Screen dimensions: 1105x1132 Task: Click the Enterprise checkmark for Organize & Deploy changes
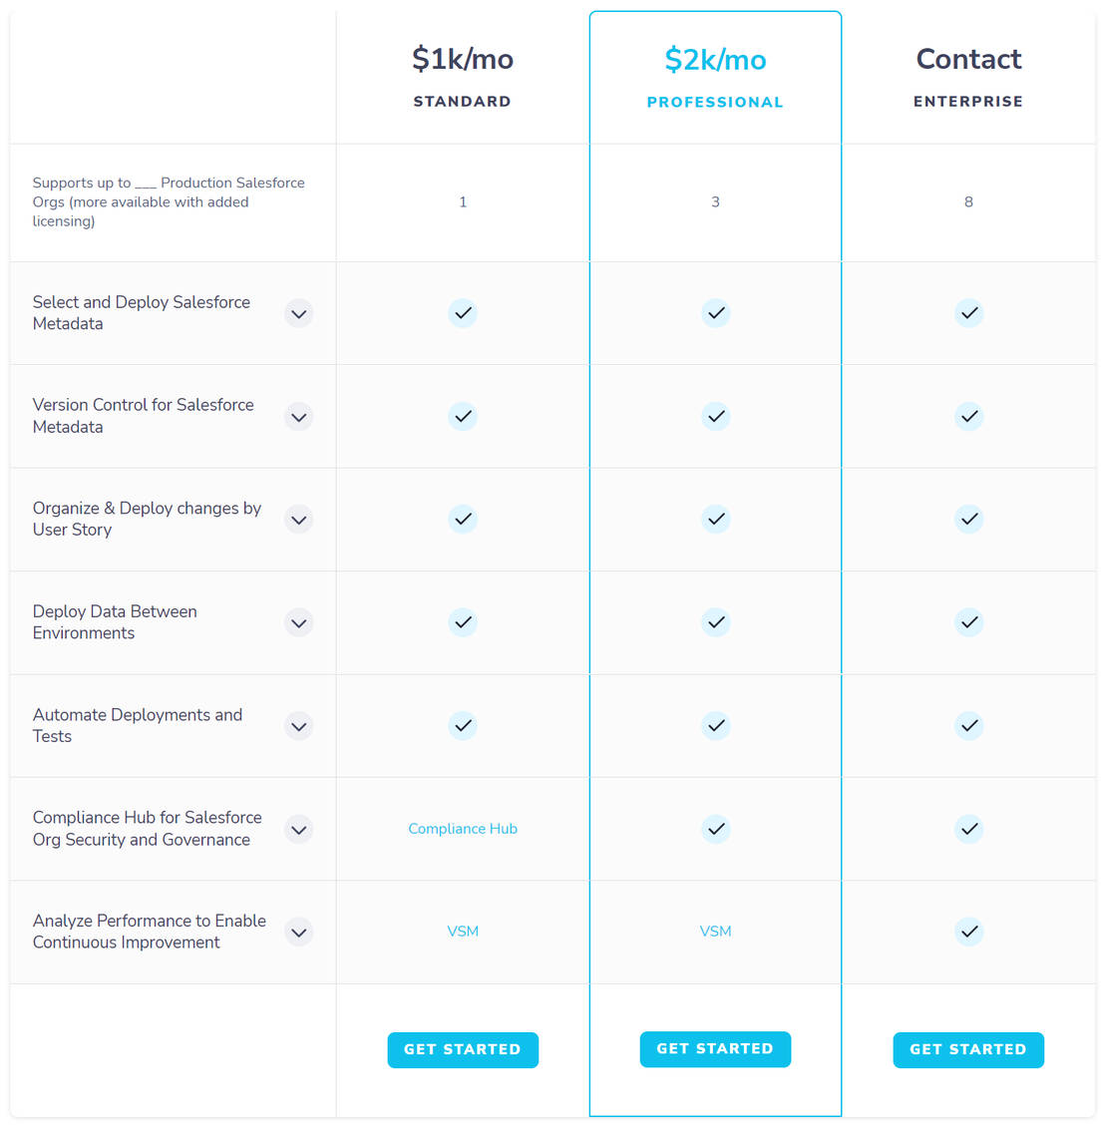coord(968,519)
